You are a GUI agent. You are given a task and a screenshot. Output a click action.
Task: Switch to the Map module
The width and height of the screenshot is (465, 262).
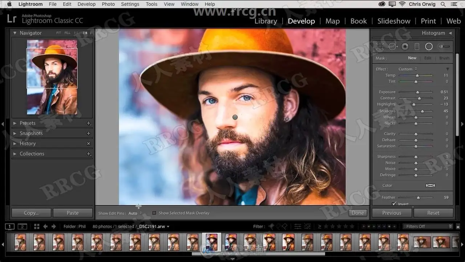pyautogui.click(x=332, y=21)
